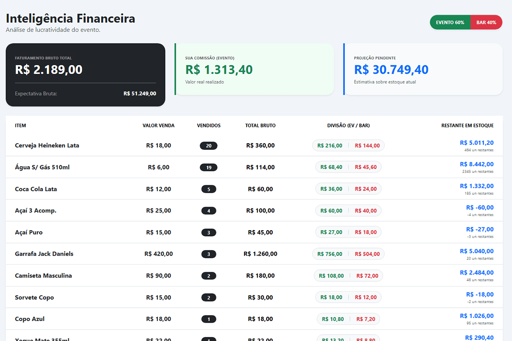Click the EVENTO 60% green pill
Screen dimensions: 512x341
click(450, 22)
